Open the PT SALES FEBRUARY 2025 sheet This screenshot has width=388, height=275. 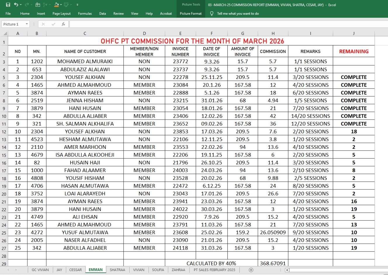click(x=214, y=270)
